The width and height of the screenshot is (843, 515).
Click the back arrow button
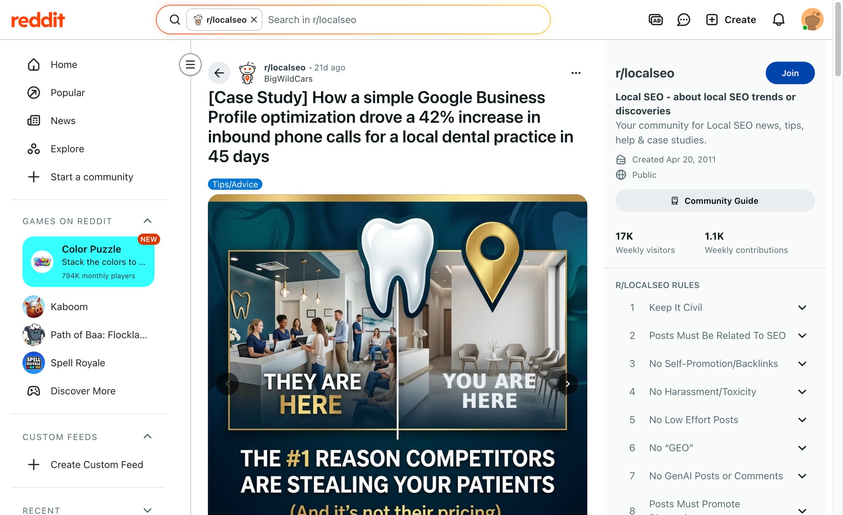pos(219,73)
